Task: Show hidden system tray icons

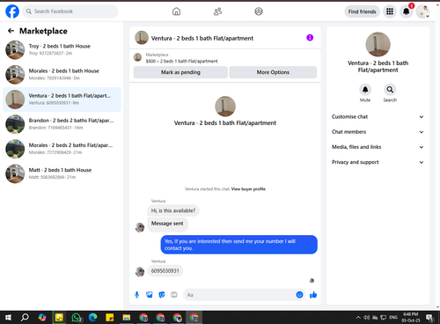Action: pos(358,318)
